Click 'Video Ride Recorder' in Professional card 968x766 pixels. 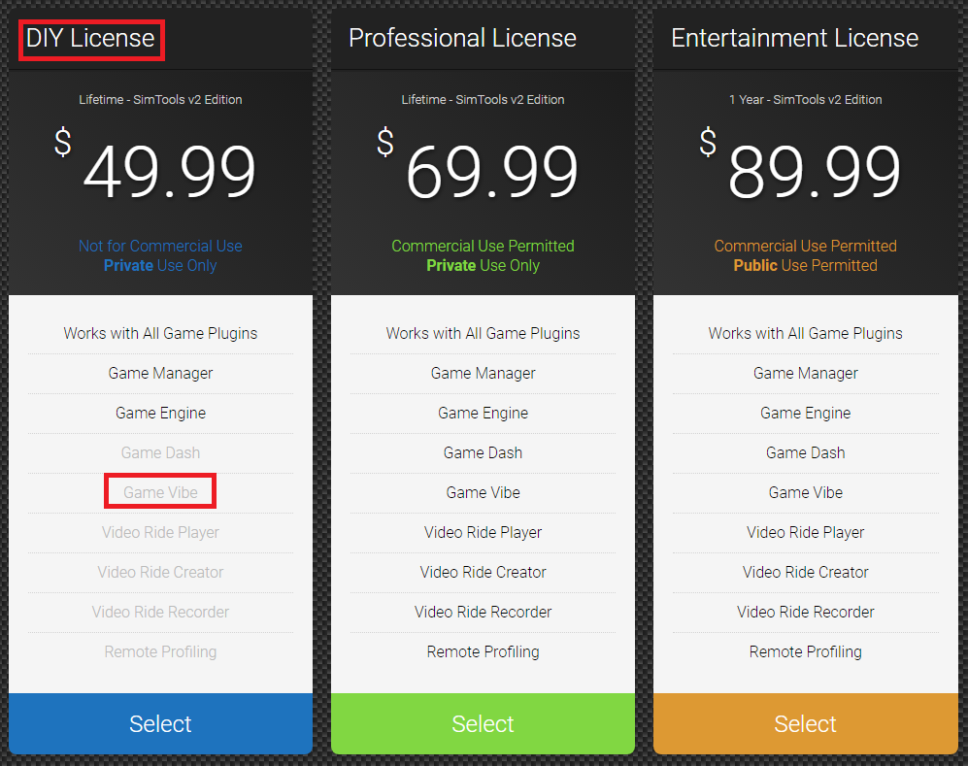(x=483, y=612)
